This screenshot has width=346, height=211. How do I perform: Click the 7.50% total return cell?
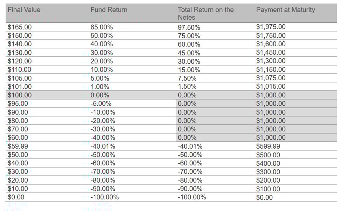pyautogui.click(x=187, y=78)
